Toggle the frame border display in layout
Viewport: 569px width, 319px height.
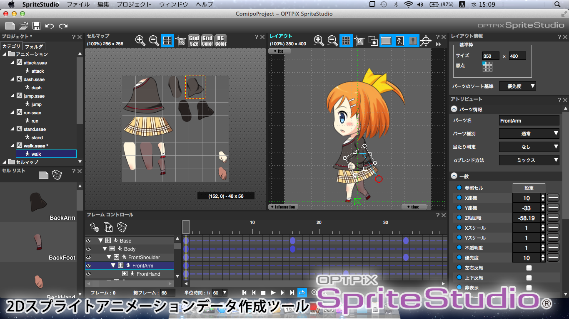[386, 40]
